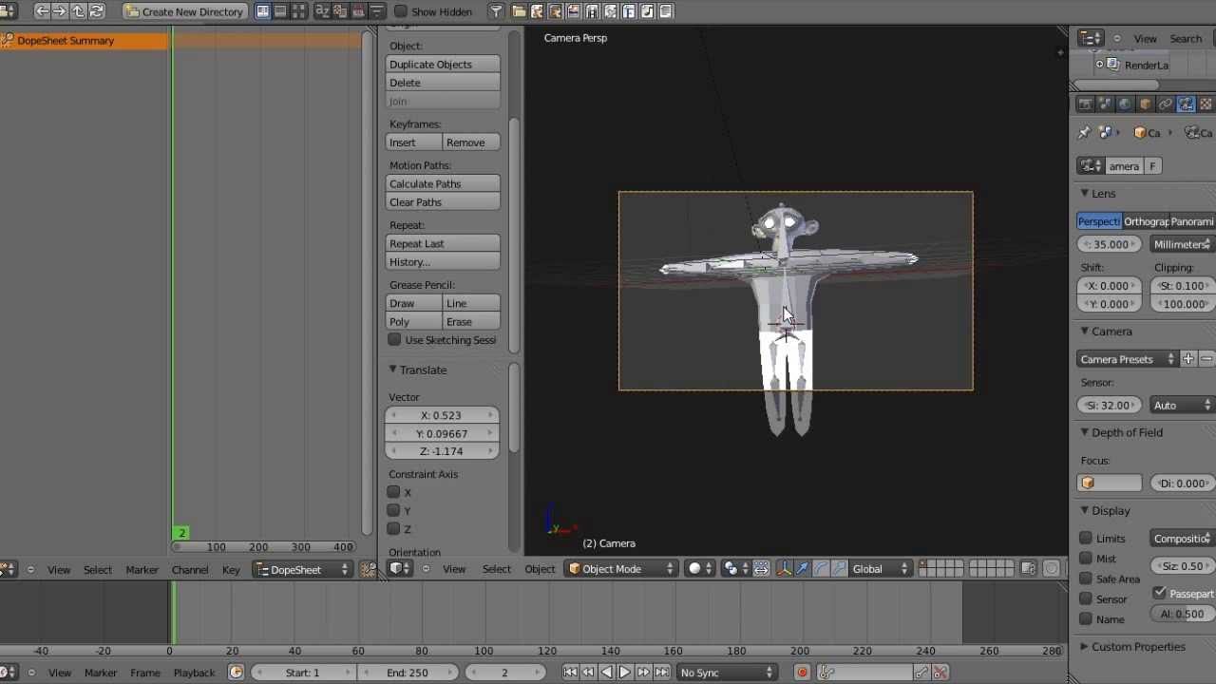Pin the properties context with pushpin icon

[x=1084, y=133]
